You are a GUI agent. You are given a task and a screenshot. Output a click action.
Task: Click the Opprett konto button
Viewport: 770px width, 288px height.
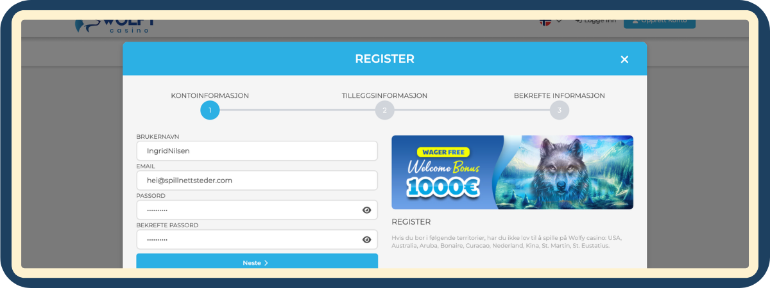point(660,23)
